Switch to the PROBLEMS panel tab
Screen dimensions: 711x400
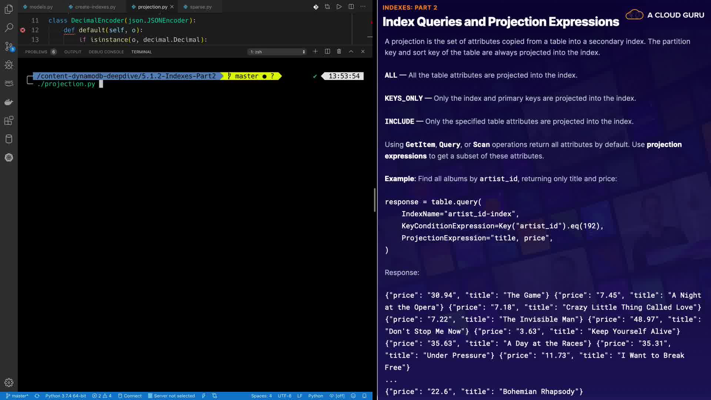tap(36, 52)
